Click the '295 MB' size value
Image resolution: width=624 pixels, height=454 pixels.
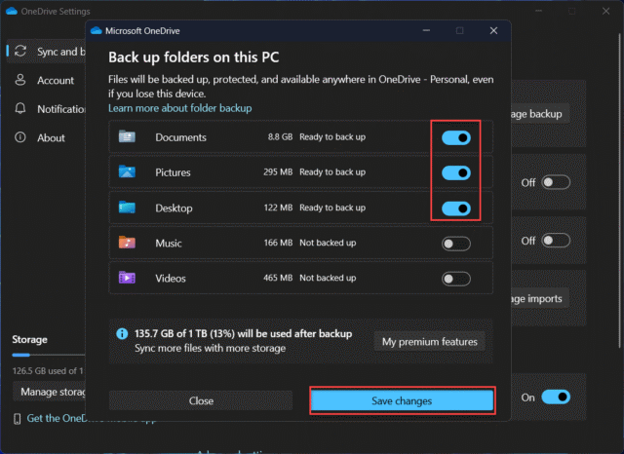[x=278, y=171]
